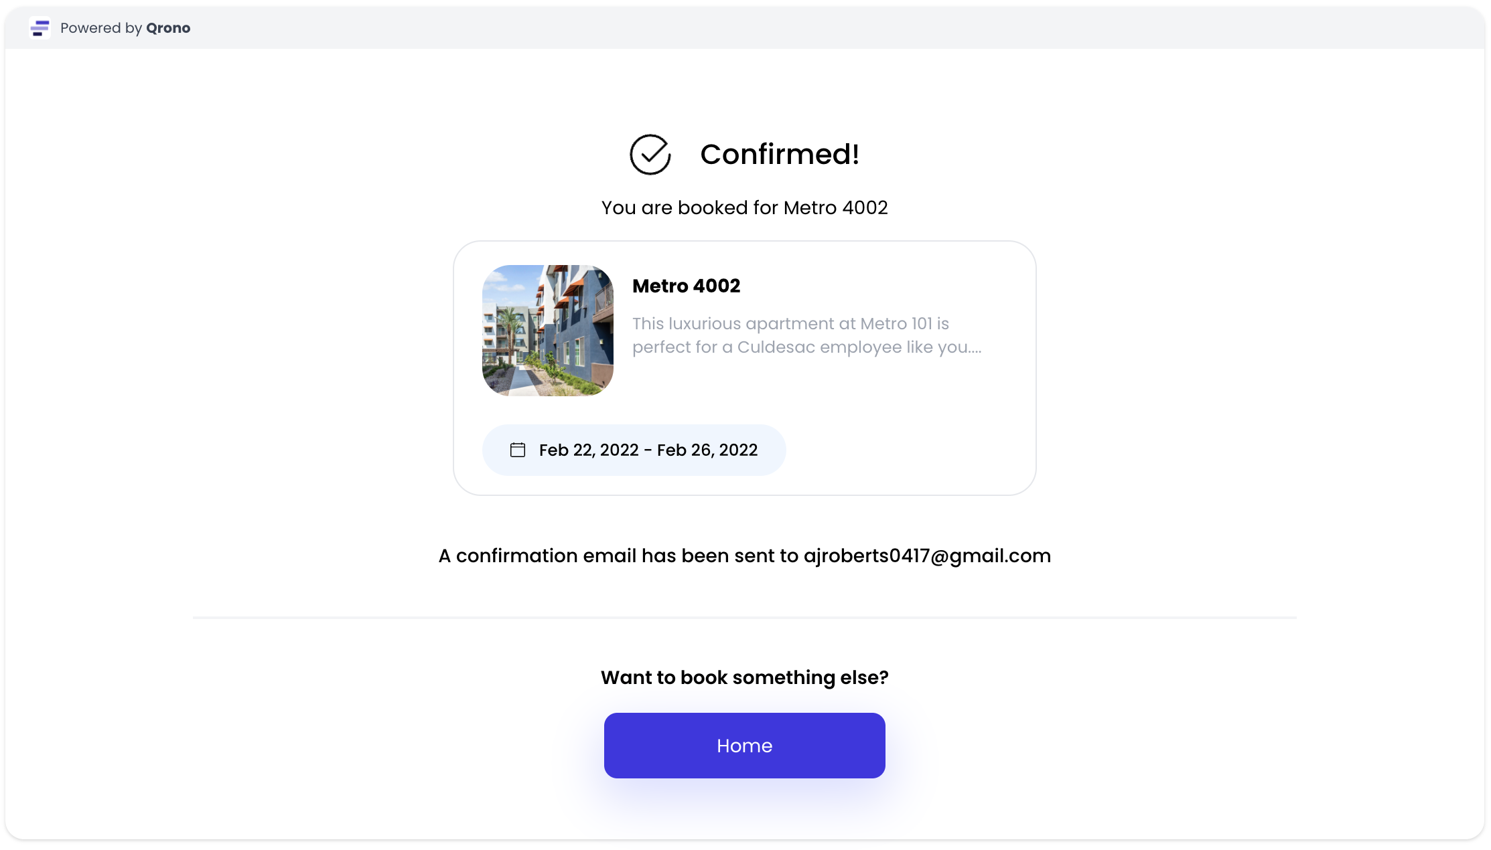The width and height of the screenshot is (1491, 850).
Task: Click the confirmed checkmark circle icon
Action: coord(650,155)
